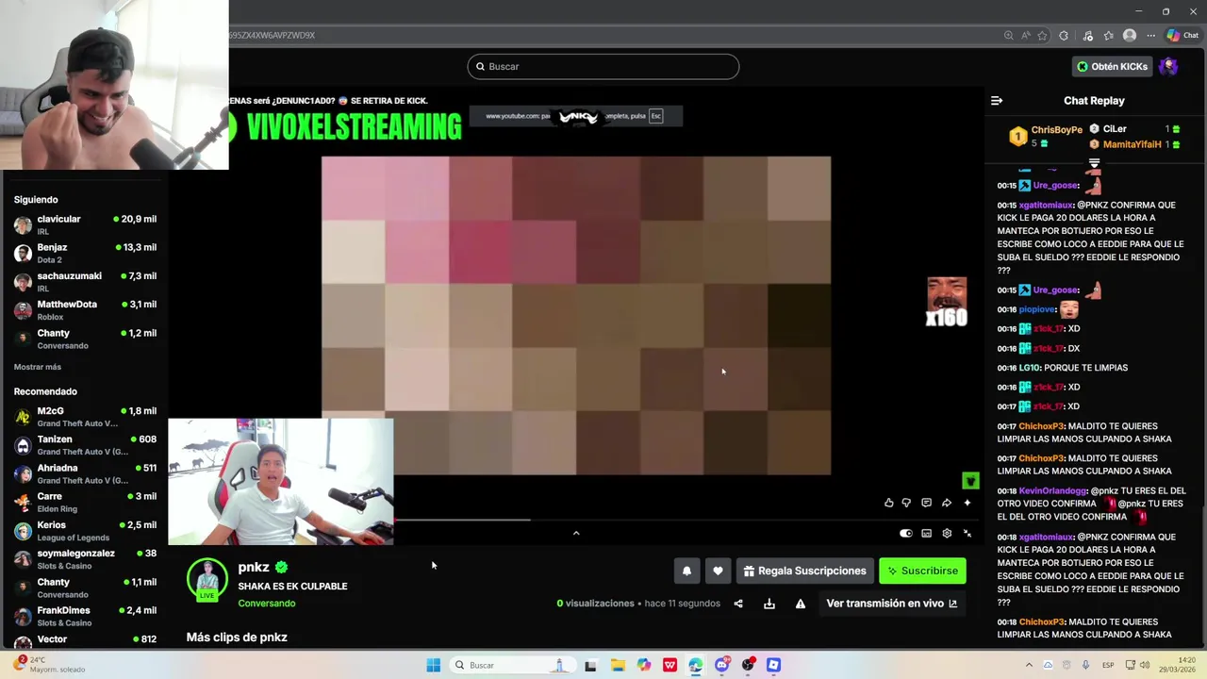Screen dimensions: 1207x679
Task: Click ChrisBoyPe top gifter entry
Action: point(1047,136)
